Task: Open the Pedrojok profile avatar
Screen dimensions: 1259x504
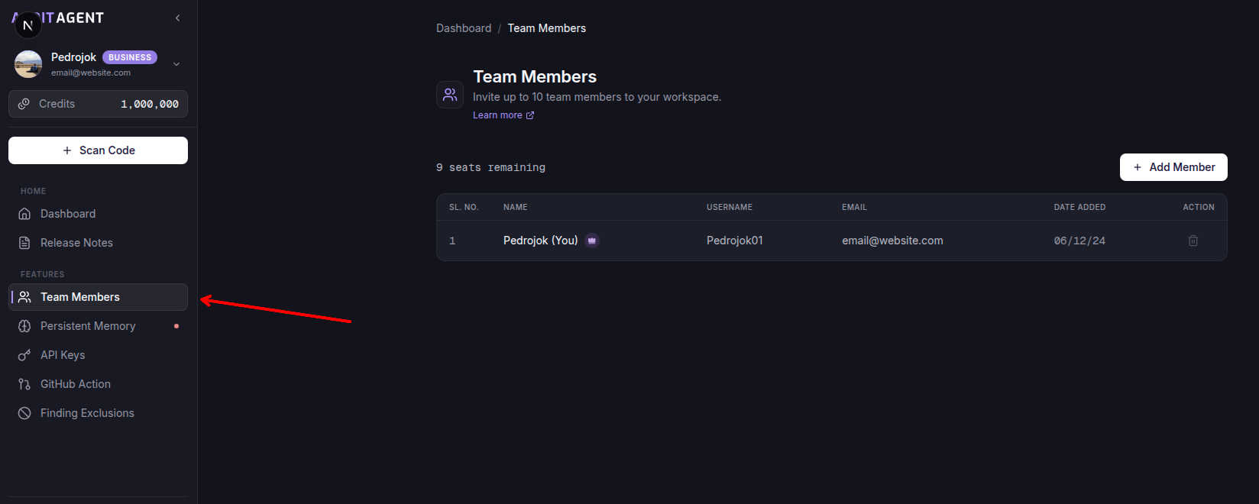Action: click(28, 64)
